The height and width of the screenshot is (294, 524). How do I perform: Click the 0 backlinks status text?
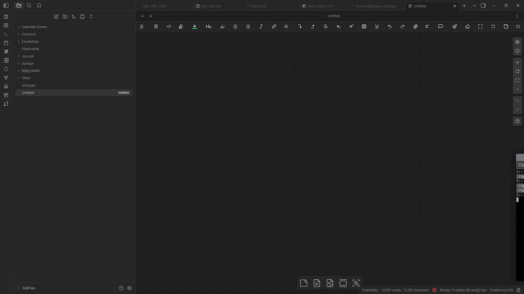(x=370, y=290)
